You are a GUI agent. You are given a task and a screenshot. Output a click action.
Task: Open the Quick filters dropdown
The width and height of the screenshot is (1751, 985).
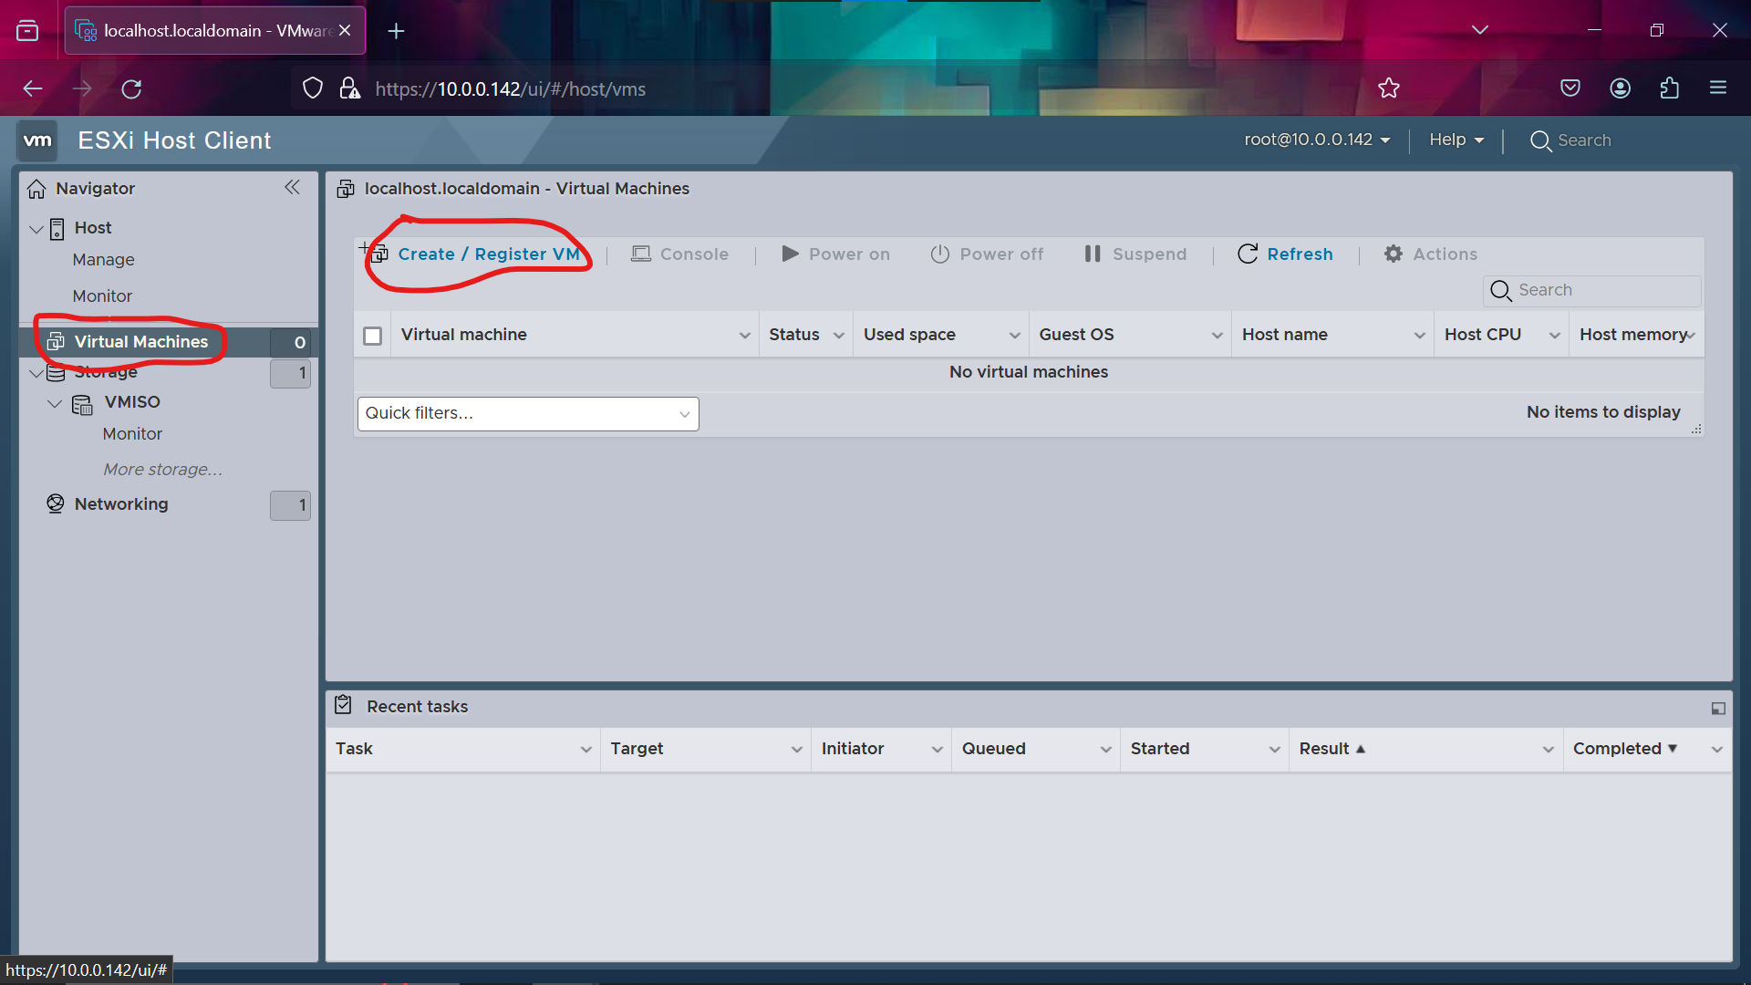point(527,412)
